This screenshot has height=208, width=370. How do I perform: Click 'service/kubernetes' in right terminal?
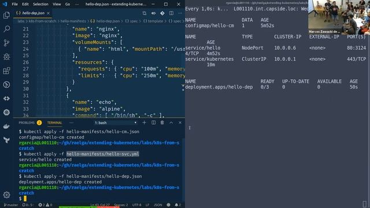(x=209, y=59)
